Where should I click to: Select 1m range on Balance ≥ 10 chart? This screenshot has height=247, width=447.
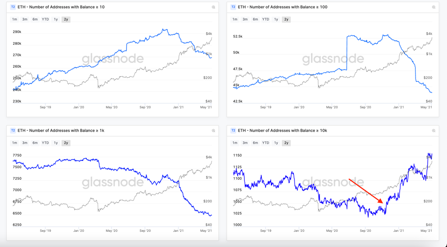(x=15, y=19)
